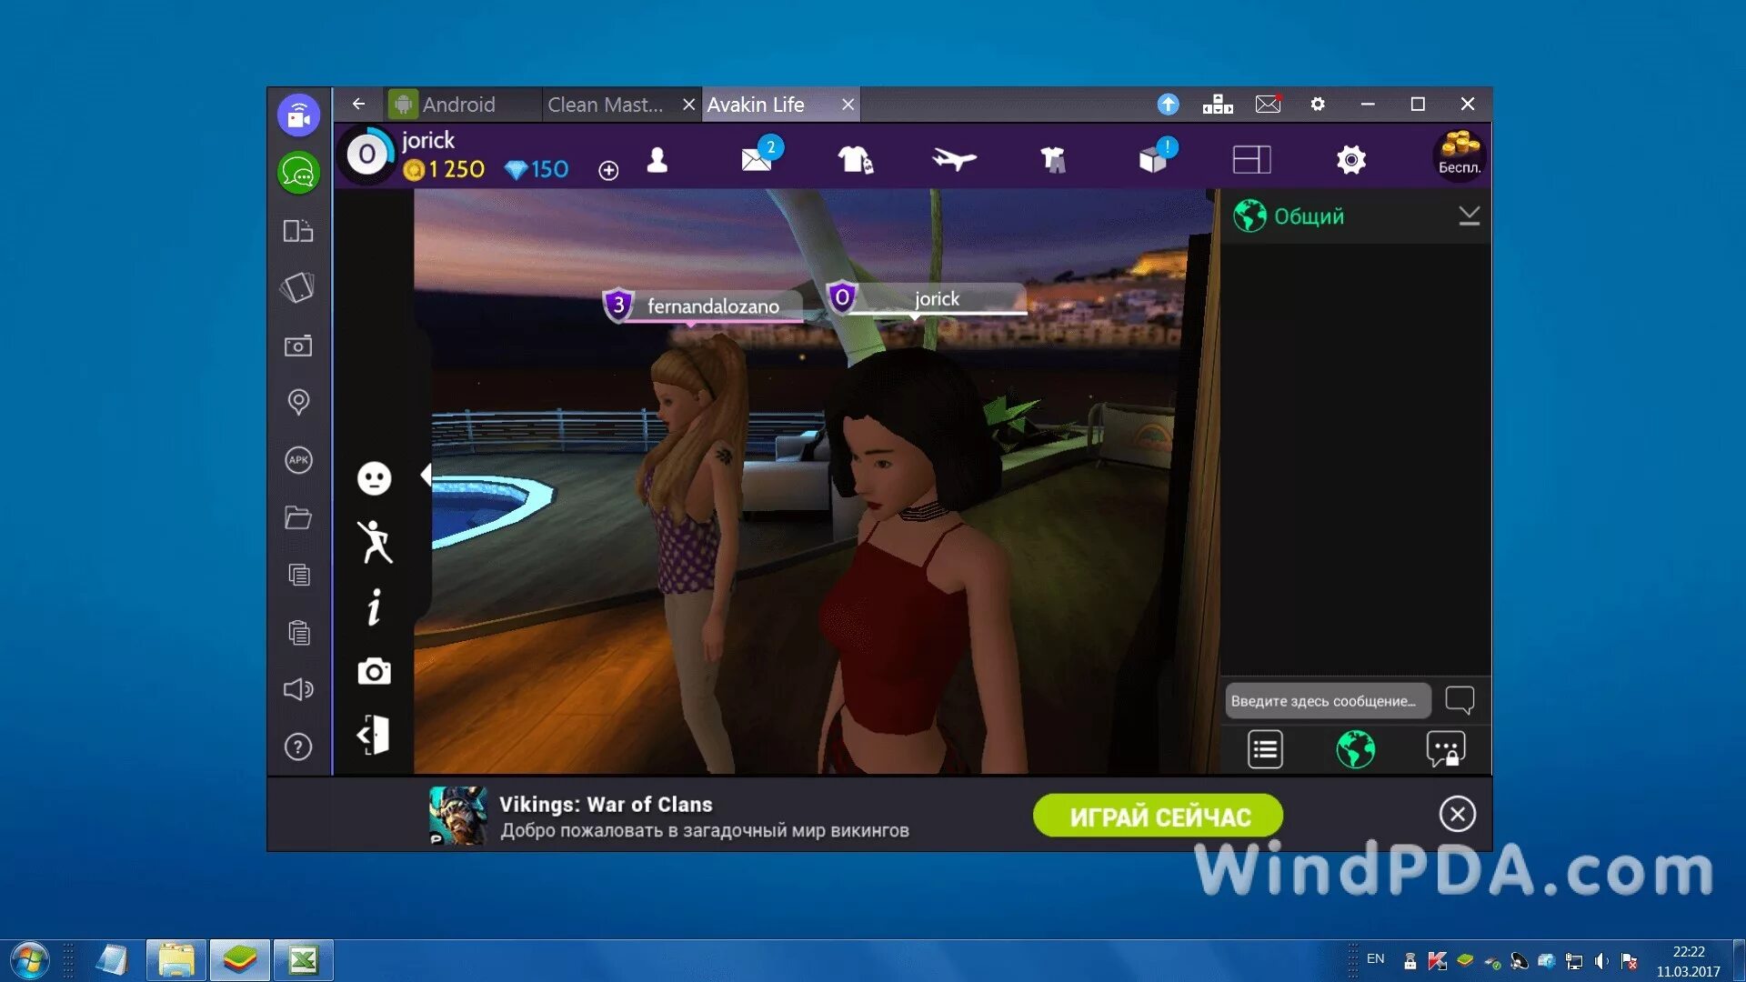
Task: Open the emoji expressions menu
Action: [374, 478]
